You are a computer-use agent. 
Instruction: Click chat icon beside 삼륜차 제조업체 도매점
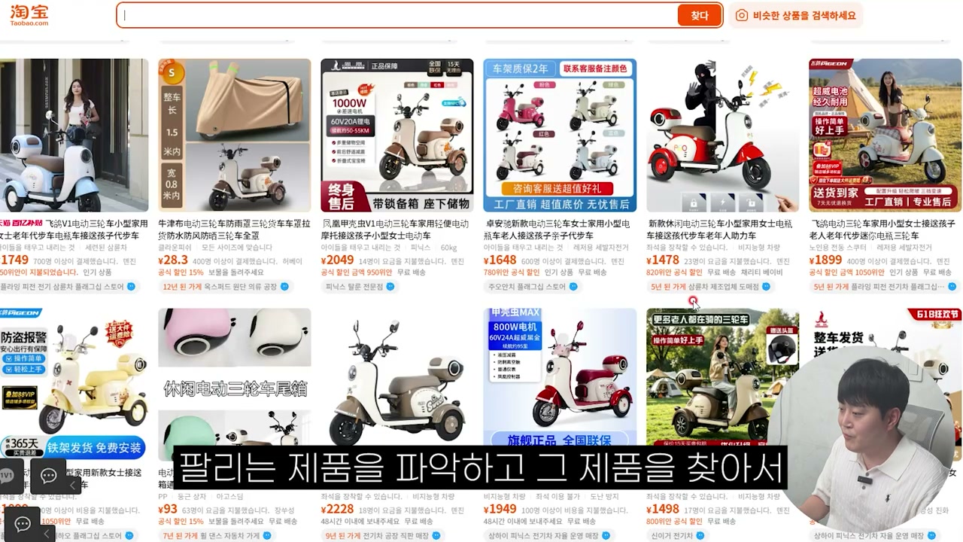point(766,287)
